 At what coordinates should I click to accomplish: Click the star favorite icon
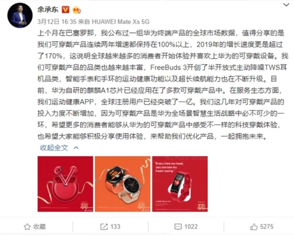pyautogui.click(x=27, y=227)
